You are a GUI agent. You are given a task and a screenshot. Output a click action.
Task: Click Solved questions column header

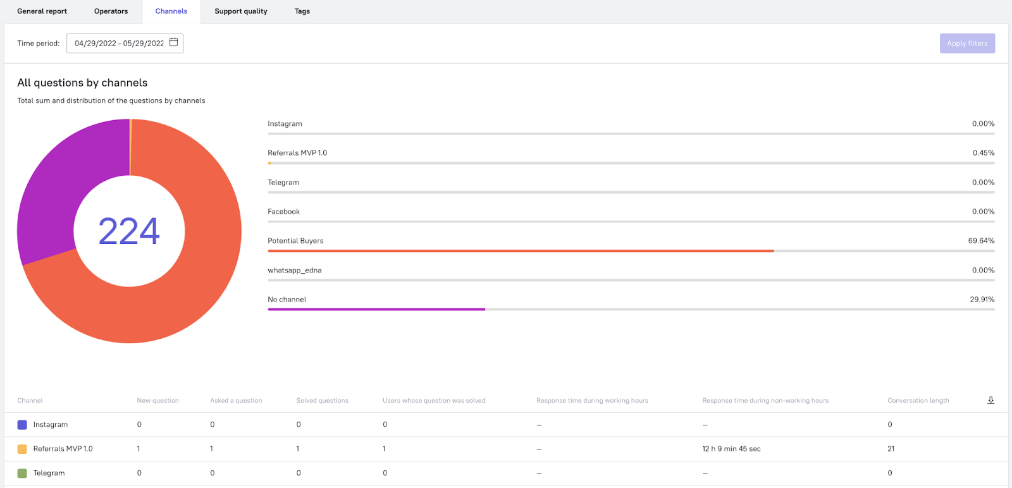(323, 401)
